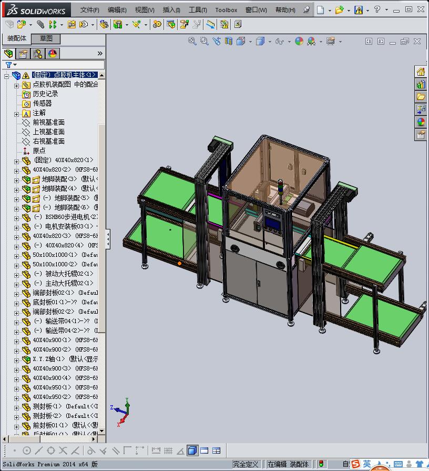
Task: Click the Zoom to Area icon
Action: coord(205,41)
